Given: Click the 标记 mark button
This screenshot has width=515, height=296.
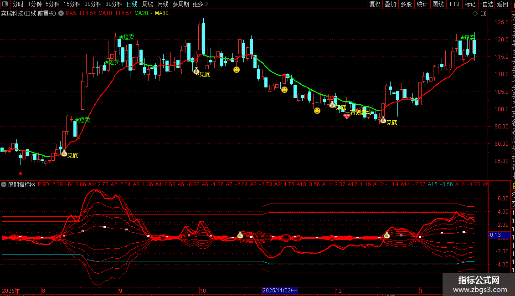Looking at the screenshot, I should tap(470, 4).
